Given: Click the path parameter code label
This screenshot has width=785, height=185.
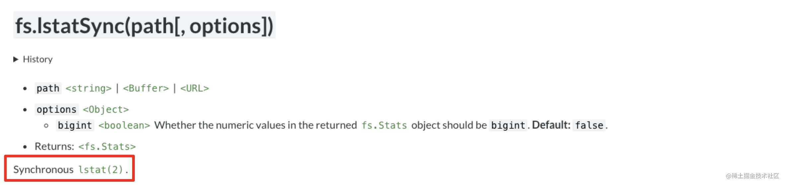Looking at the screenshot, I should (48, 88).
